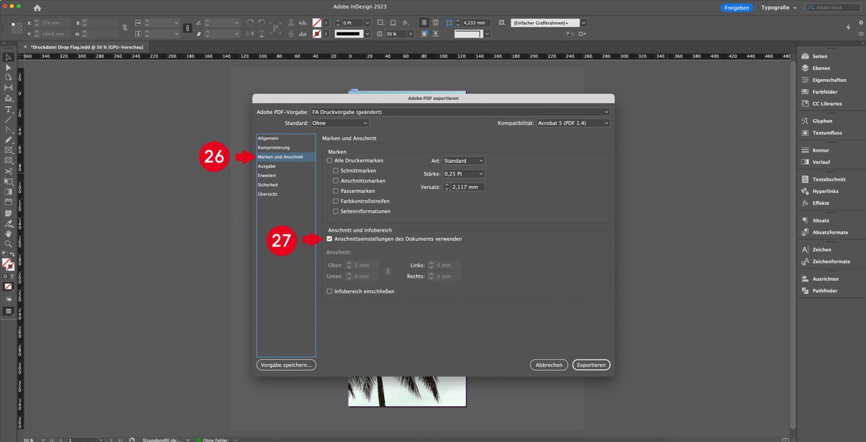This screenshot has width=866, height=442.
Task: Select the Type tool in the toolbar
Action: click(8, 110)
